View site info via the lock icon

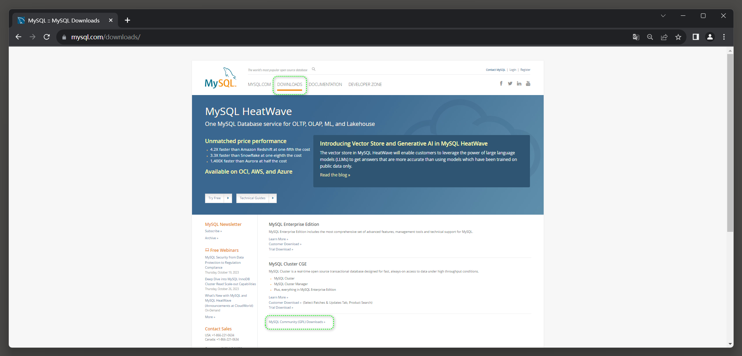point(64,37)
